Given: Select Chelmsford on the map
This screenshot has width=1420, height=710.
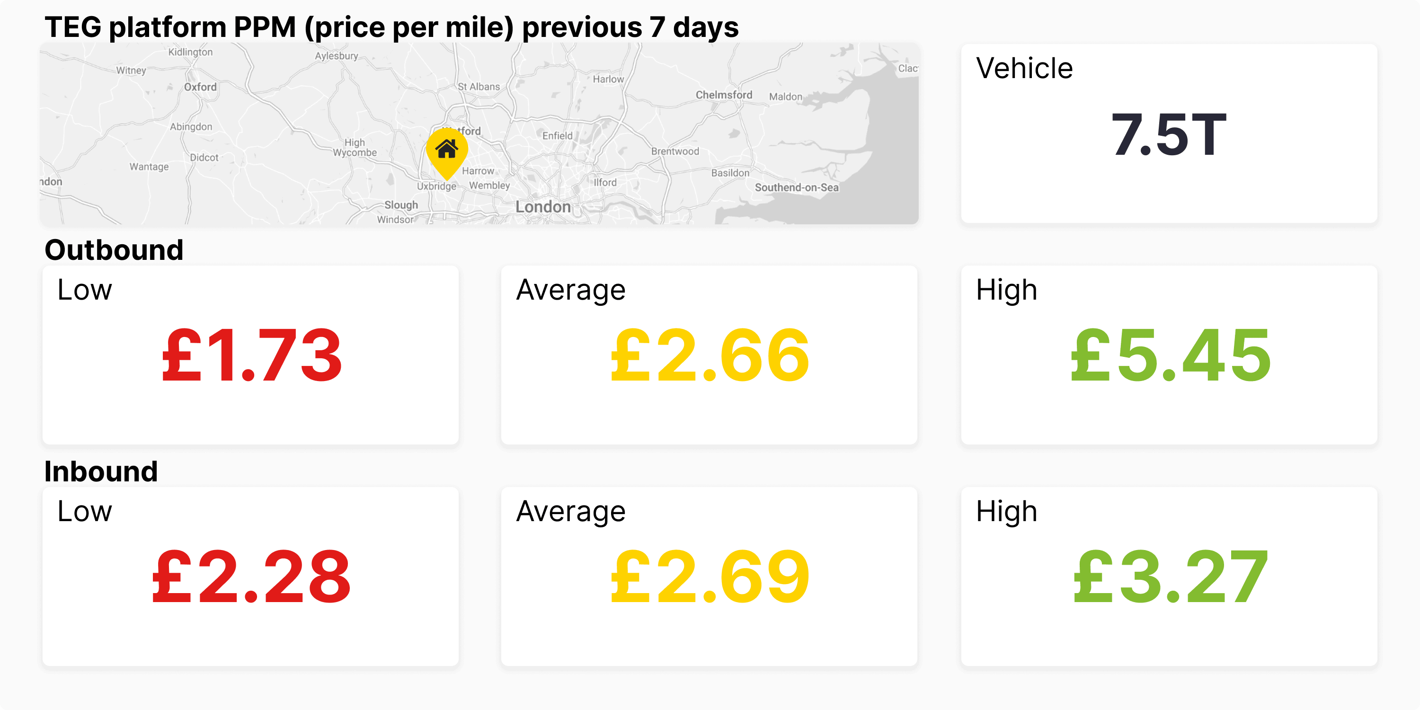Looking at the screenshot, I should 724,95.
